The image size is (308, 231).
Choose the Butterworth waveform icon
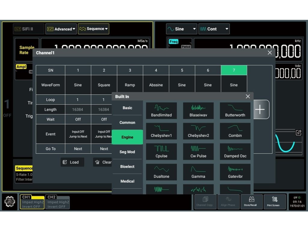pos(235,110)
